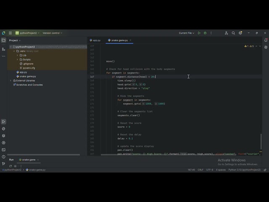Viewport: 269px width, 202px height.
Task: Open Search Everywhere magnifier
Action: (233, 33)
